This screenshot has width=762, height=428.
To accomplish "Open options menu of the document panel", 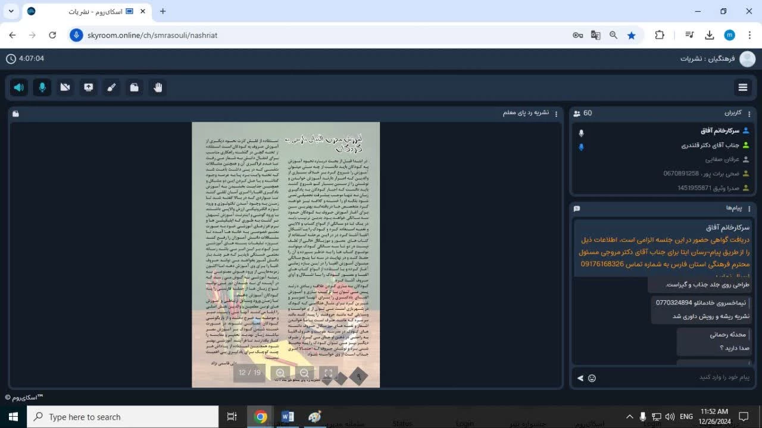I will pyautogui.click(x=557, y=114).
